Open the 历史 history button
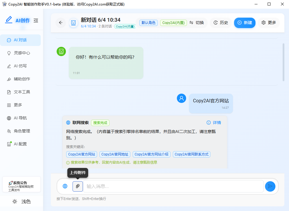Screen dimensions: 289x211 point(221,23)
